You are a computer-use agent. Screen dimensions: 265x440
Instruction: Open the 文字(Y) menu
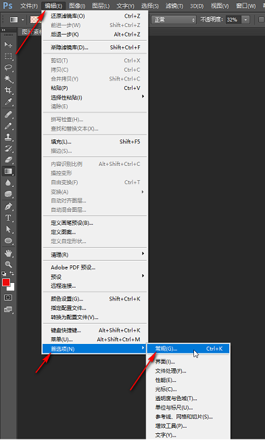125,6
